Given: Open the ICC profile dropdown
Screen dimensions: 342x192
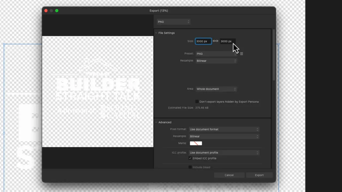Looking at the screenshot, I should (x=224, y=153).
